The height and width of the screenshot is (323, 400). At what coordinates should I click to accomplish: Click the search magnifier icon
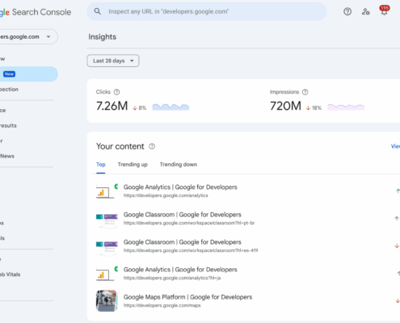tap(97, 11)
